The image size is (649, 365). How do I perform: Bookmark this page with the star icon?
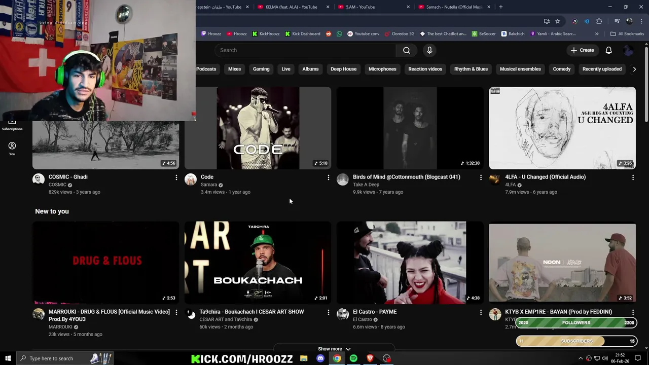click(x=558, y=21)
